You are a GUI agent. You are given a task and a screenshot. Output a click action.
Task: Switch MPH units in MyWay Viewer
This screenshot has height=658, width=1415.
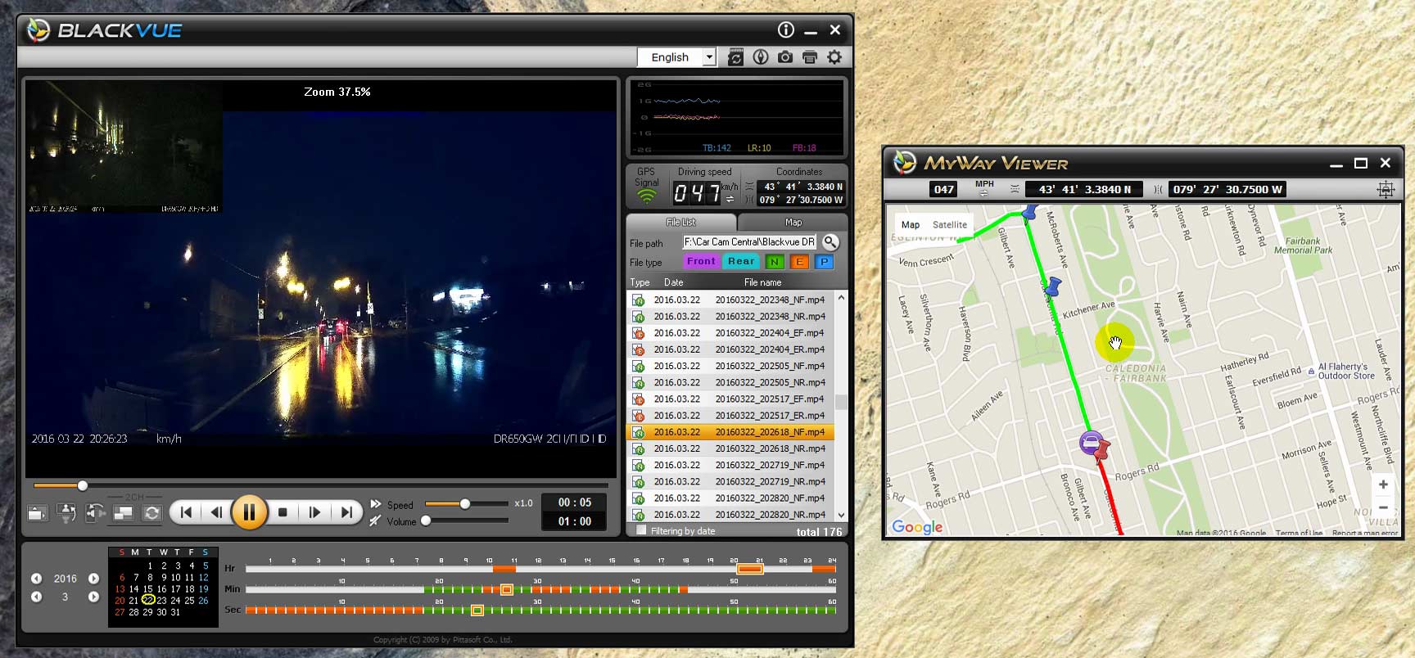pos(984,188)
